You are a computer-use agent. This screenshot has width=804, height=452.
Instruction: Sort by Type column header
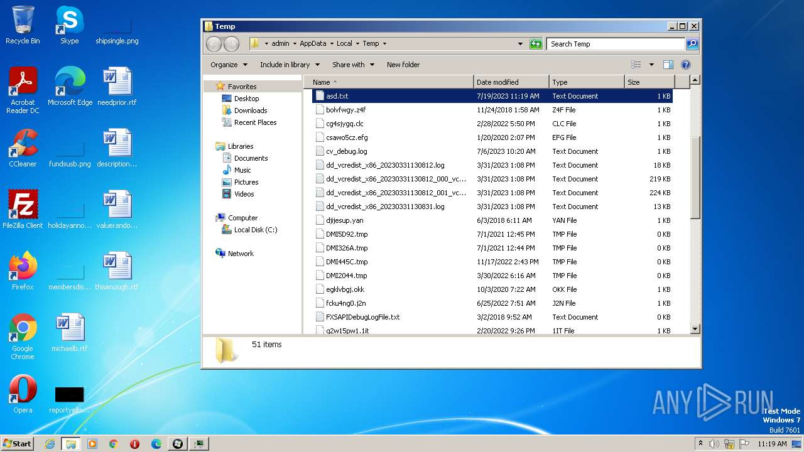pyautogui.click(x=587, y=82)
